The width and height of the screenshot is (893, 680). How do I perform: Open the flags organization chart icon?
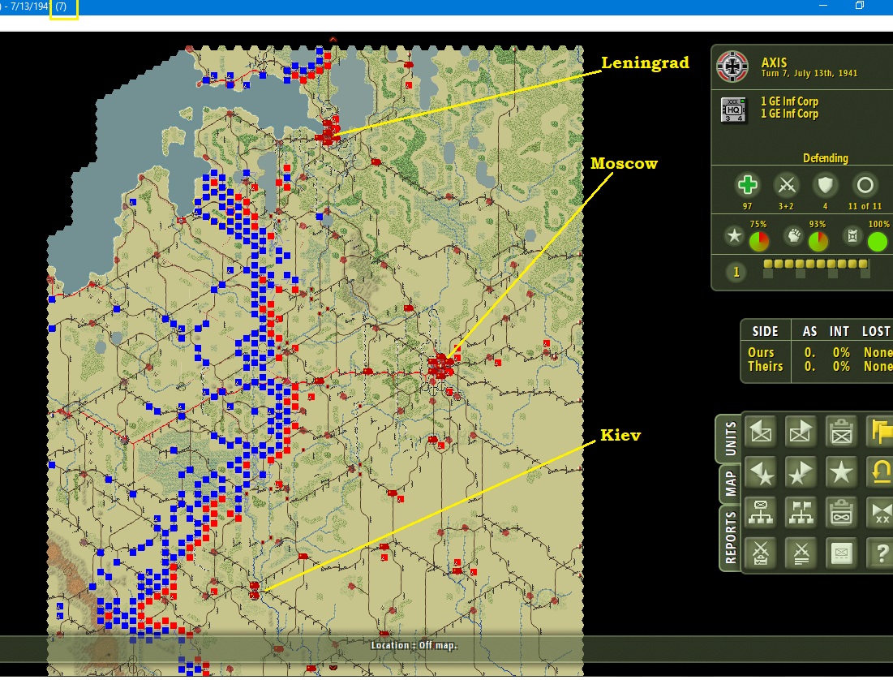tap(801, 512)
